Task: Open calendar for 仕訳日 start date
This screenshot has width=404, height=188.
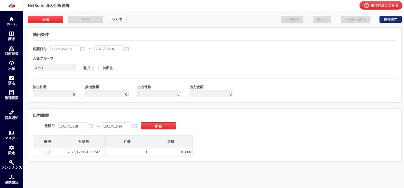Action: pos(91,126)
